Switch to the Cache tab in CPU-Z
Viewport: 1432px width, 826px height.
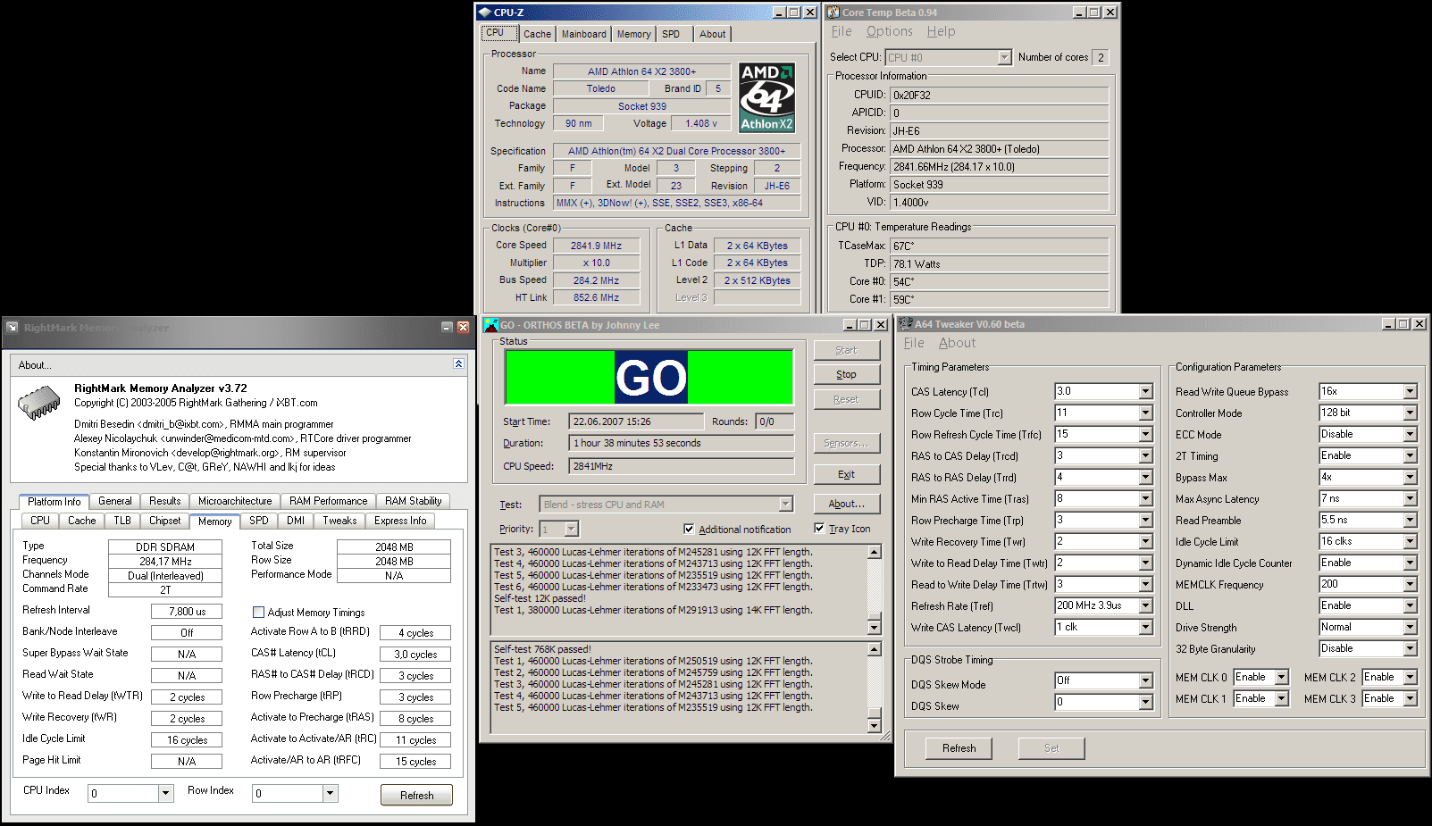pyautogui.click(x=537, y=34)
